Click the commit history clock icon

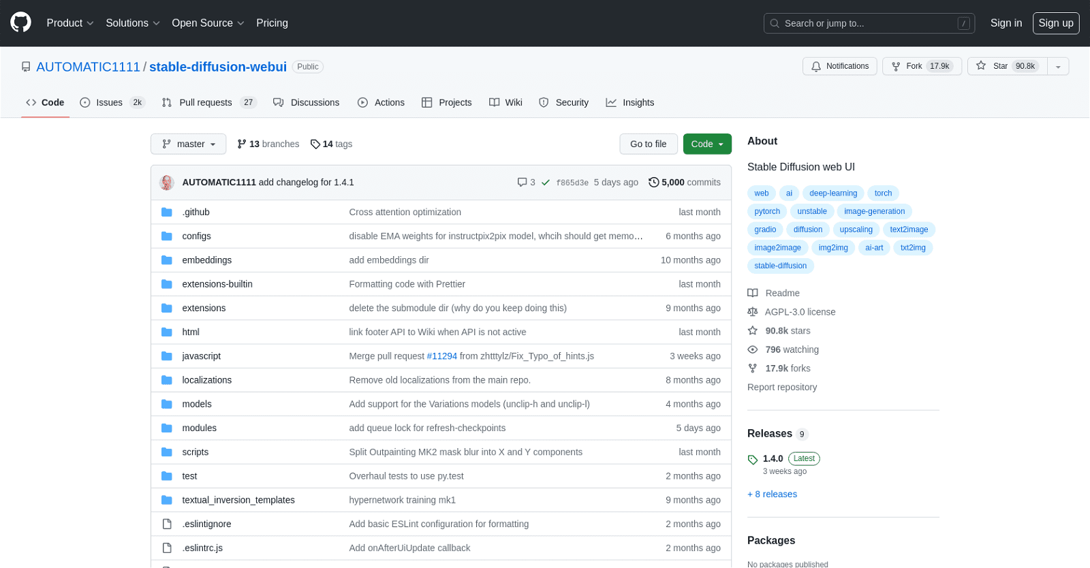[x=654, y=183]
